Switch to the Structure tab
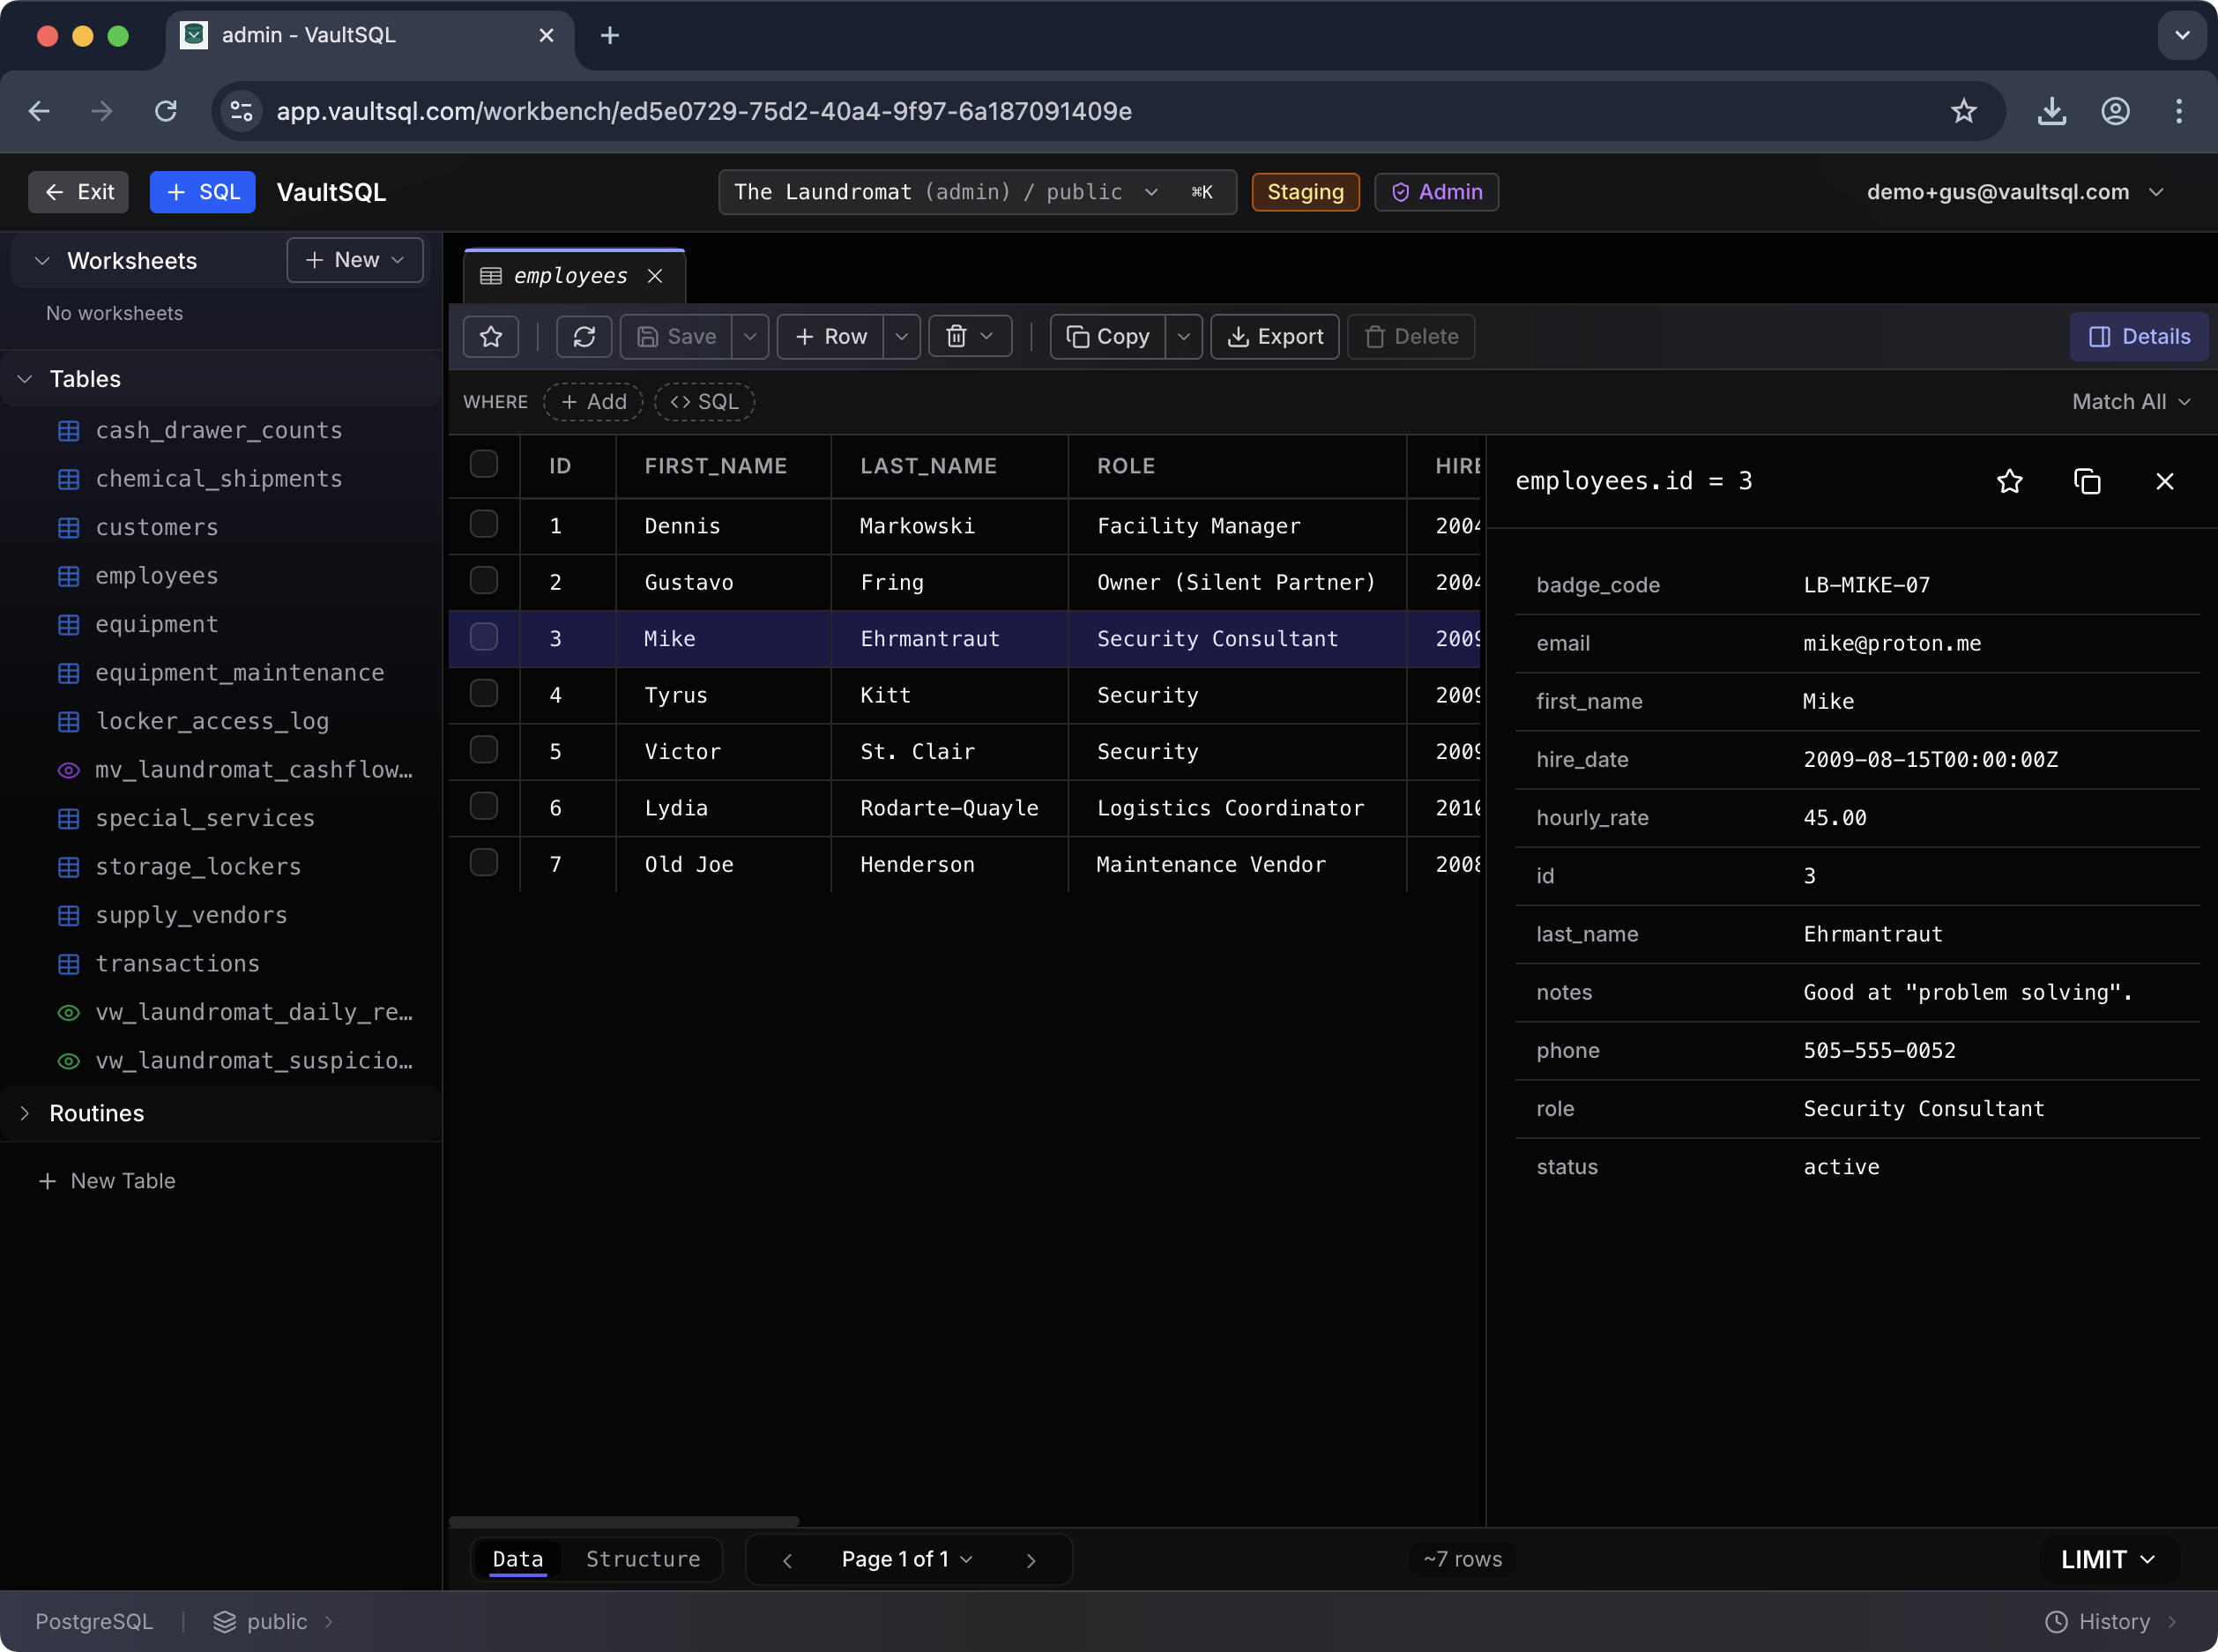 coord(643,1560)
